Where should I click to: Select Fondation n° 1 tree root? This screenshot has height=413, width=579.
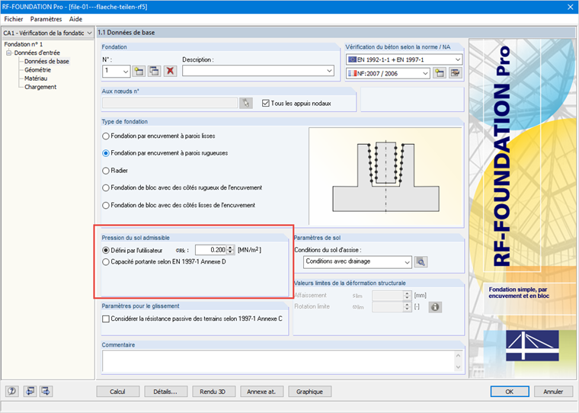point(24,44)
